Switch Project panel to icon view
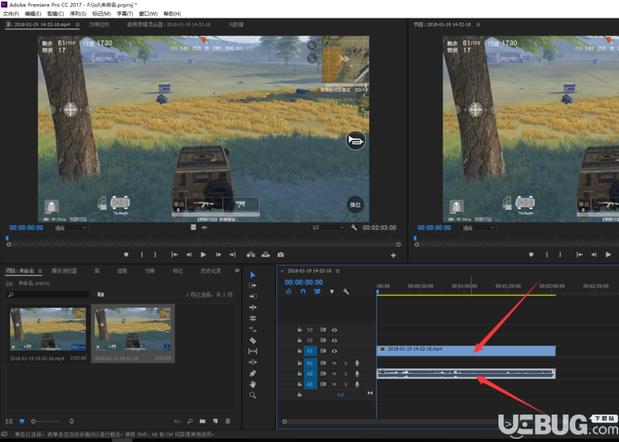Viewport: 619px width, 442px height. coord(22,421)
